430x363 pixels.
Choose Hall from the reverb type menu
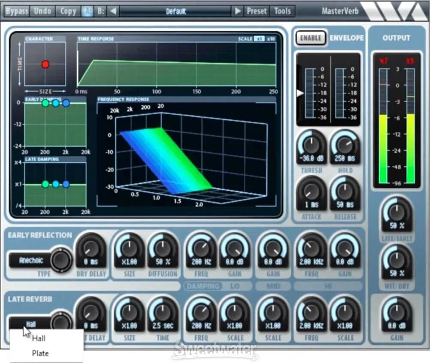[x=39, y=339]
